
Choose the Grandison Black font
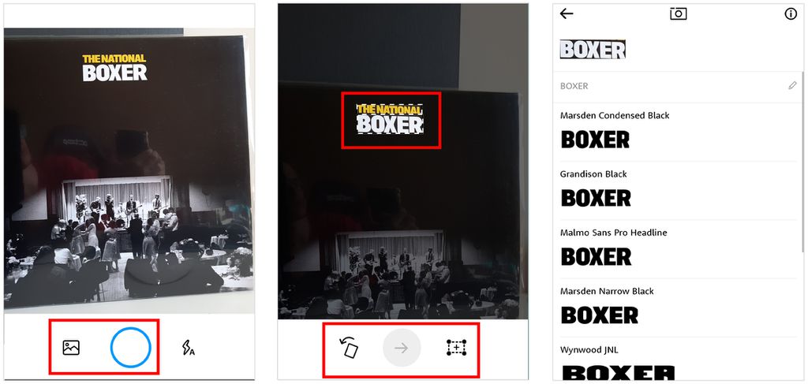(675, 191)
